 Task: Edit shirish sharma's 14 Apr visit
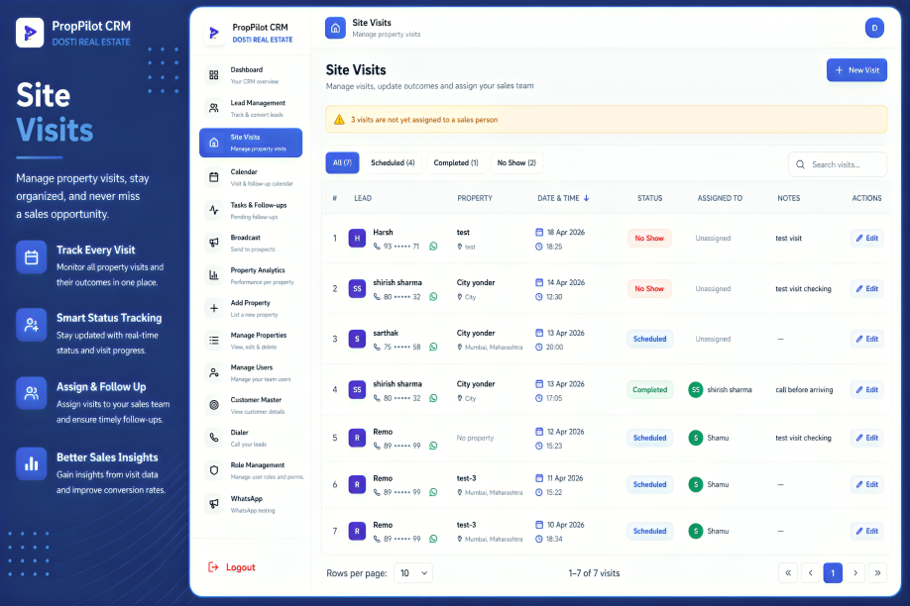click(x=867, y=289)
